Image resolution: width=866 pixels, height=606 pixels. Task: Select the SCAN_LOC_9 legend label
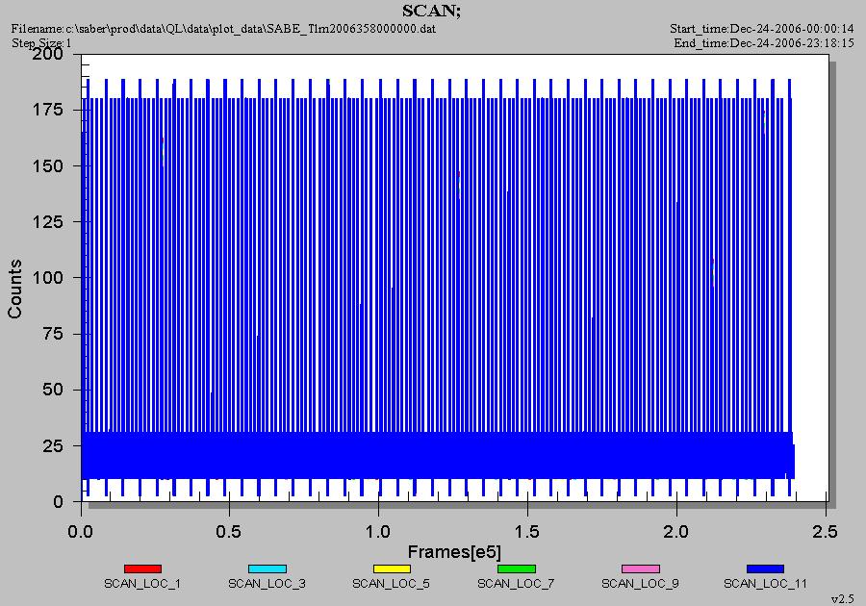point(640,583)
